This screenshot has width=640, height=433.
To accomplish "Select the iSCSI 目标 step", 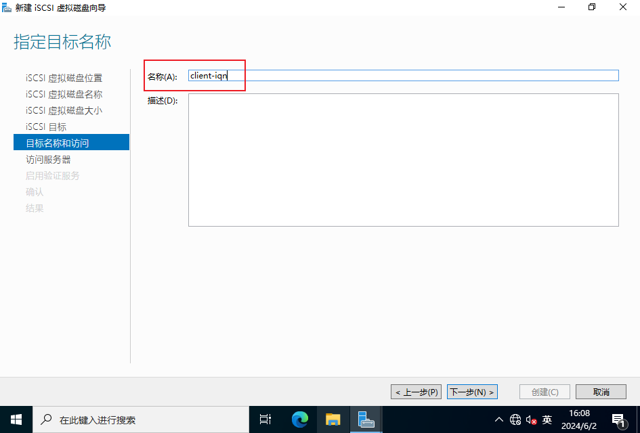I will click(46, 127).
